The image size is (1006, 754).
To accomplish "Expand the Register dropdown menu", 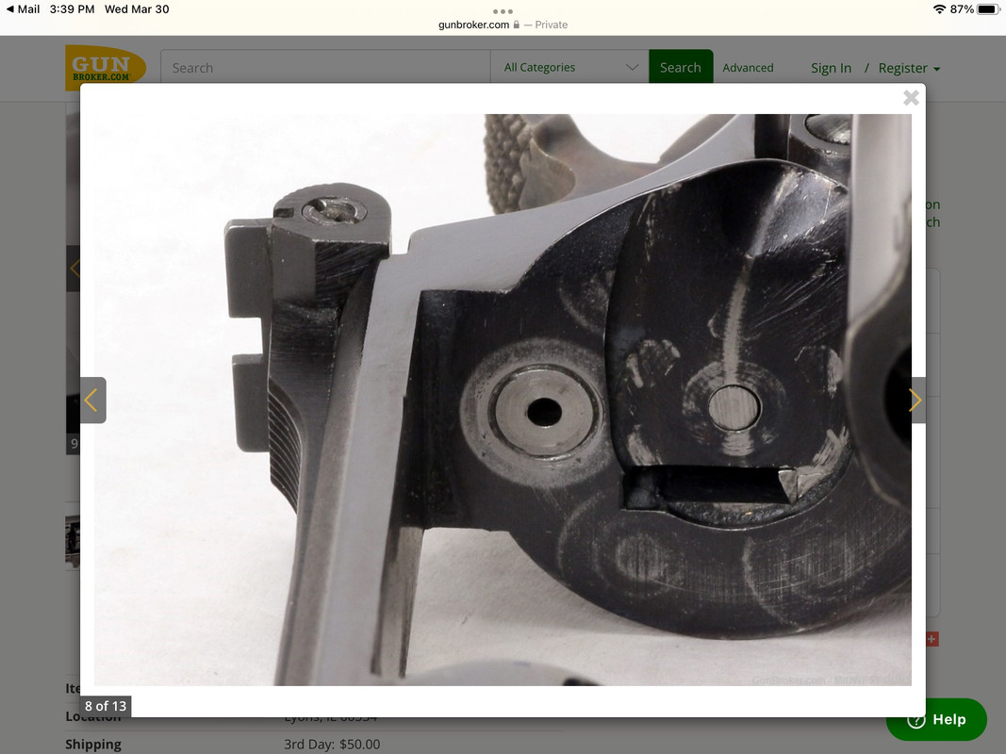I will click(909, 68).
